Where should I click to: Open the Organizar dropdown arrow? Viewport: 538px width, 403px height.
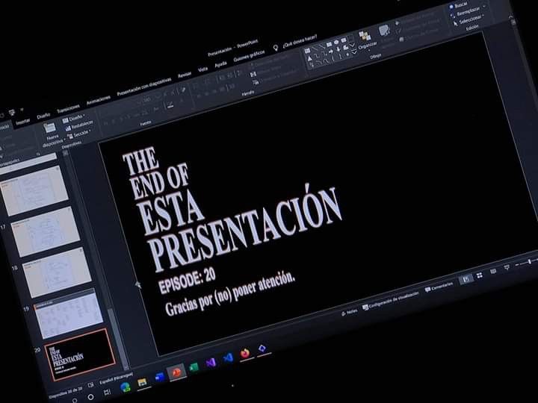(369, 51)
